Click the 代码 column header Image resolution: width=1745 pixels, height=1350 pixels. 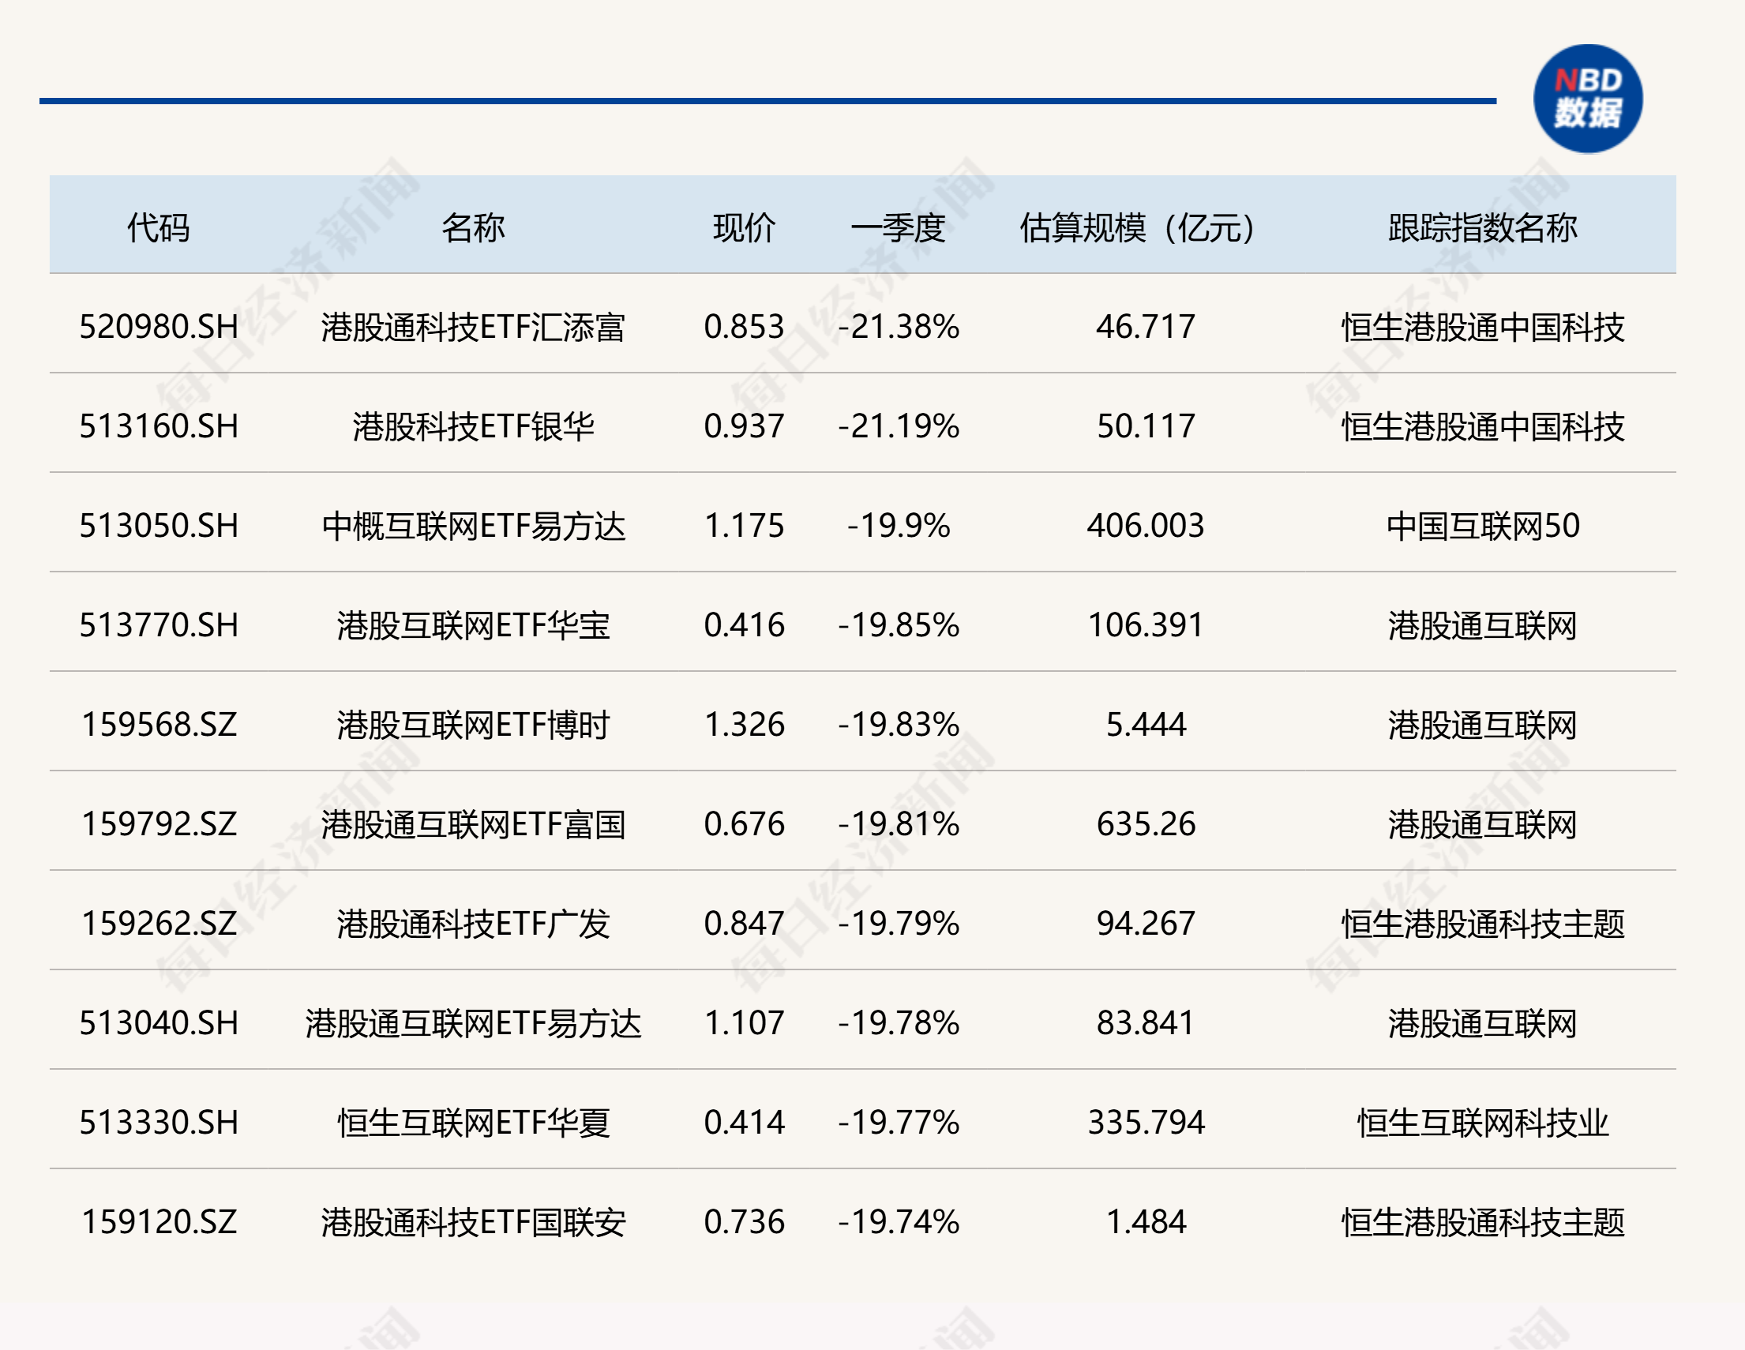pos(158,227)
